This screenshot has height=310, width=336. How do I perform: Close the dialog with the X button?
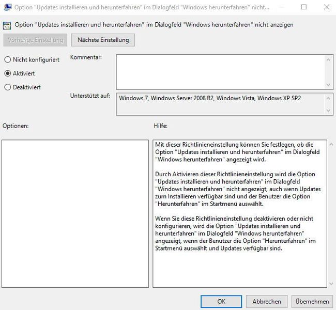click(327, 7)
